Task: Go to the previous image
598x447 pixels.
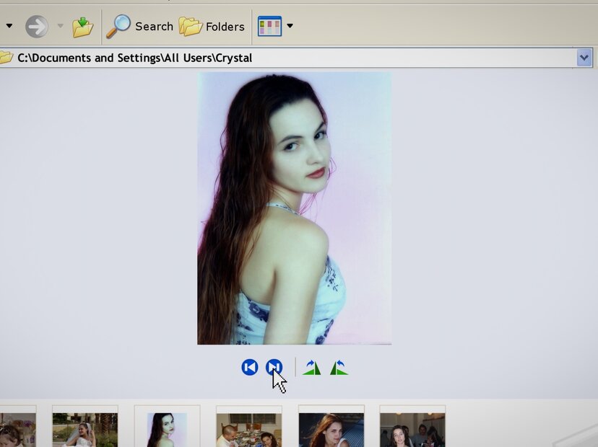Action: [x=249, y=368]
